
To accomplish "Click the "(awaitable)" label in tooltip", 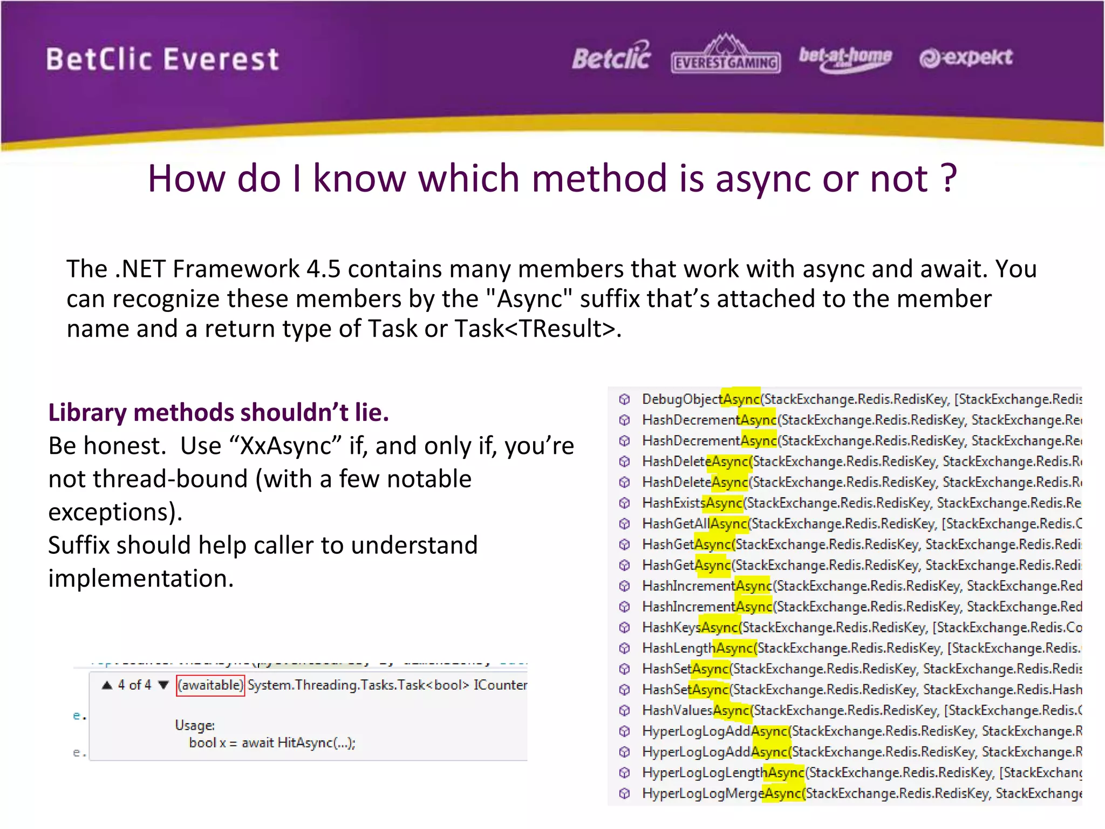I will (210, 685).
